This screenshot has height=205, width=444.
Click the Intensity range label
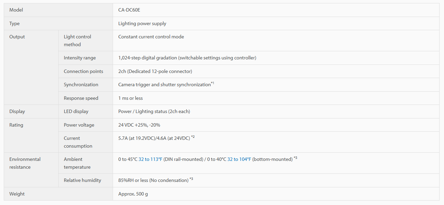pos(80,58)
